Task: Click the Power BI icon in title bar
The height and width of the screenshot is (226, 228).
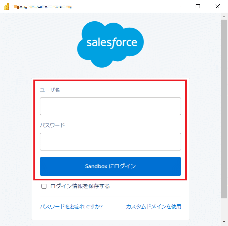Action: click(x=7, y=6)
